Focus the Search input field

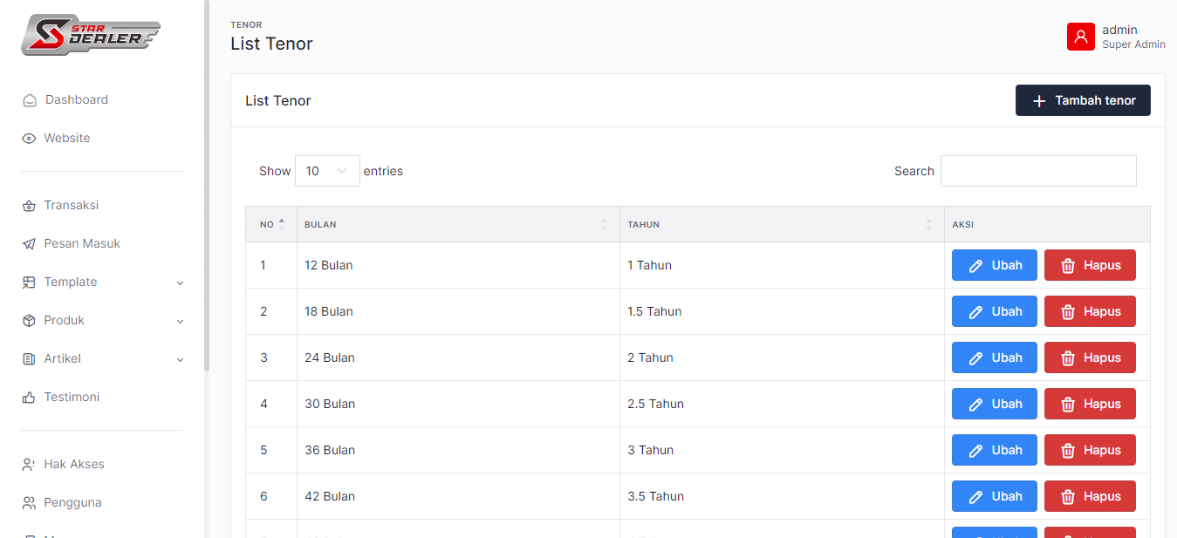pos(1037,171)
